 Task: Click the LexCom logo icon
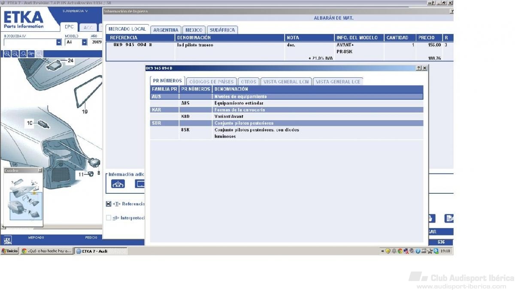[8, 240]
